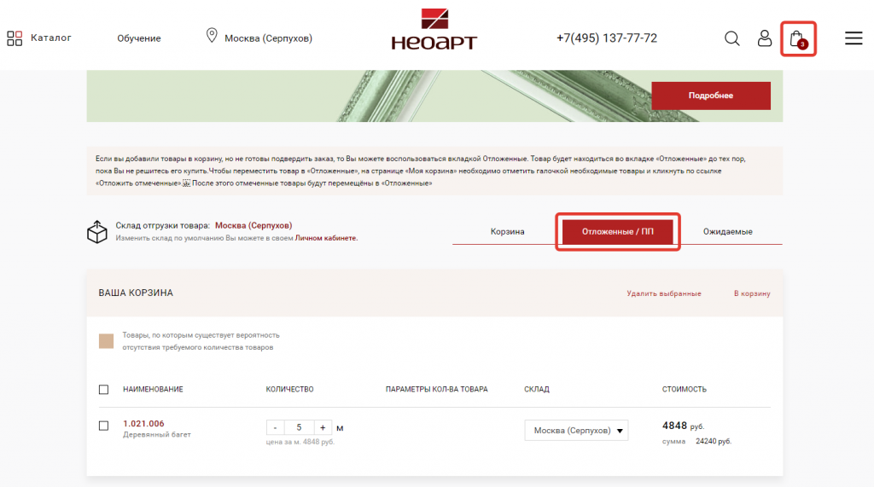Toggle the select-all checkbox beside Наименование
The image size is (874, 487).
(x=103, y=390)
